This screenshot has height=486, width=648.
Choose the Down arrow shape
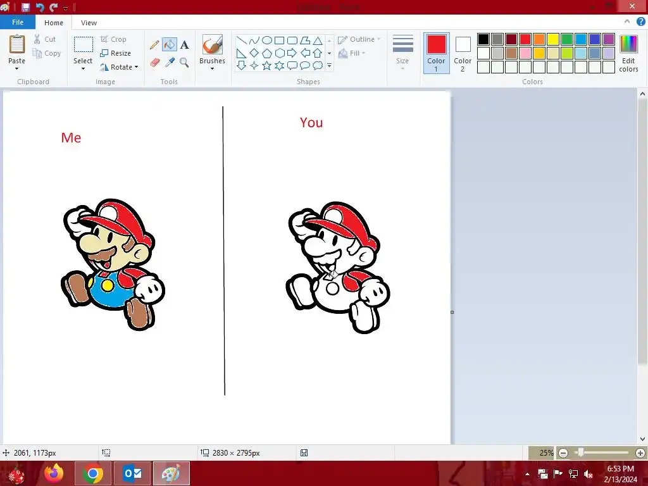(241, 66)
